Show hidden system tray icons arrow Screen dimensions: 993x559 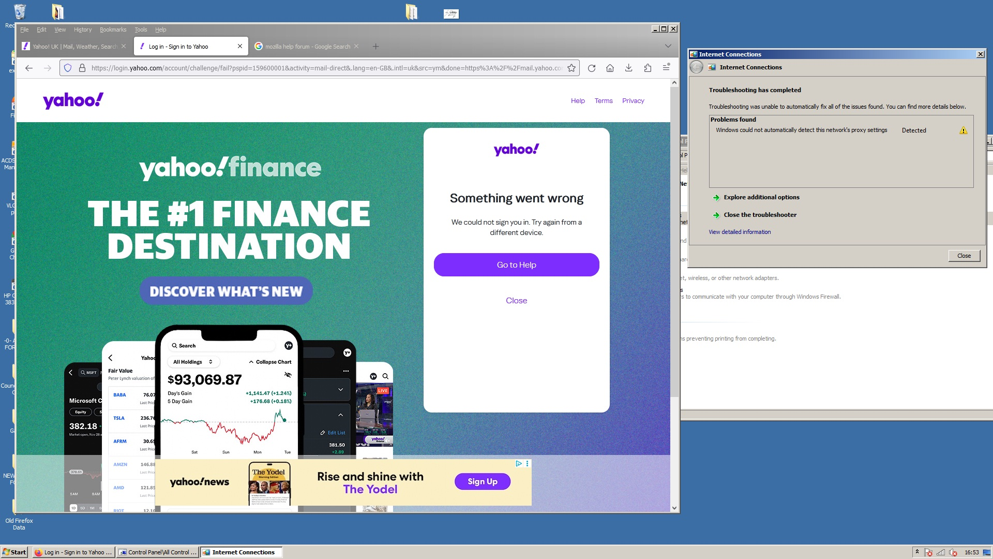[x=917, y=552]
